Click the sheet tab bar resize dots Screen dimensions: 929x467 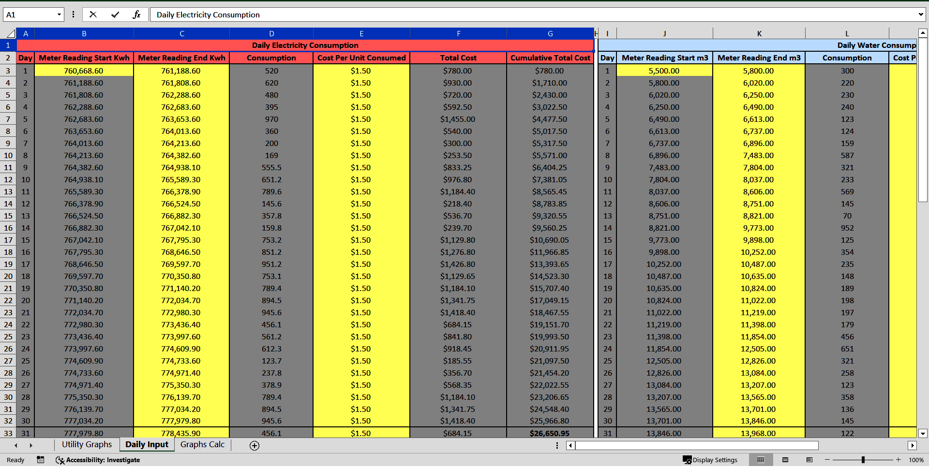[x=557, y=445]
